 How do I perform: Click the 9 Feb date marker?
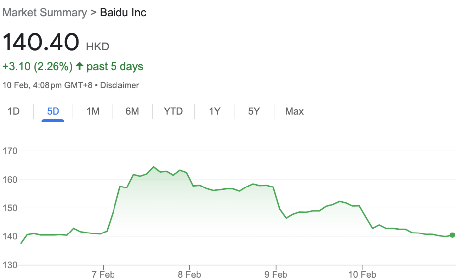pyautogui.click(x=276, y=275)
